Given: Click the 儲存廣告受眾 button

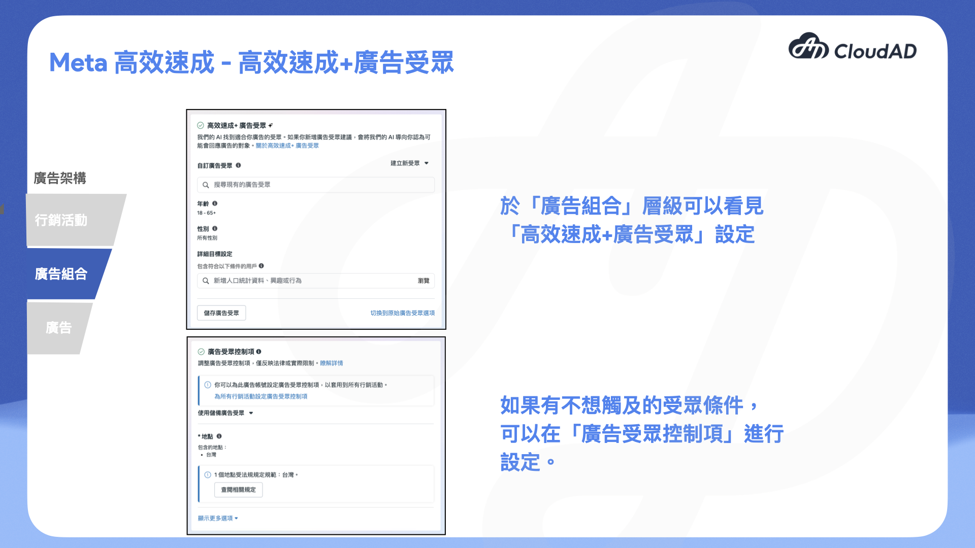Looking at the screenshot, I should [221, 313].
